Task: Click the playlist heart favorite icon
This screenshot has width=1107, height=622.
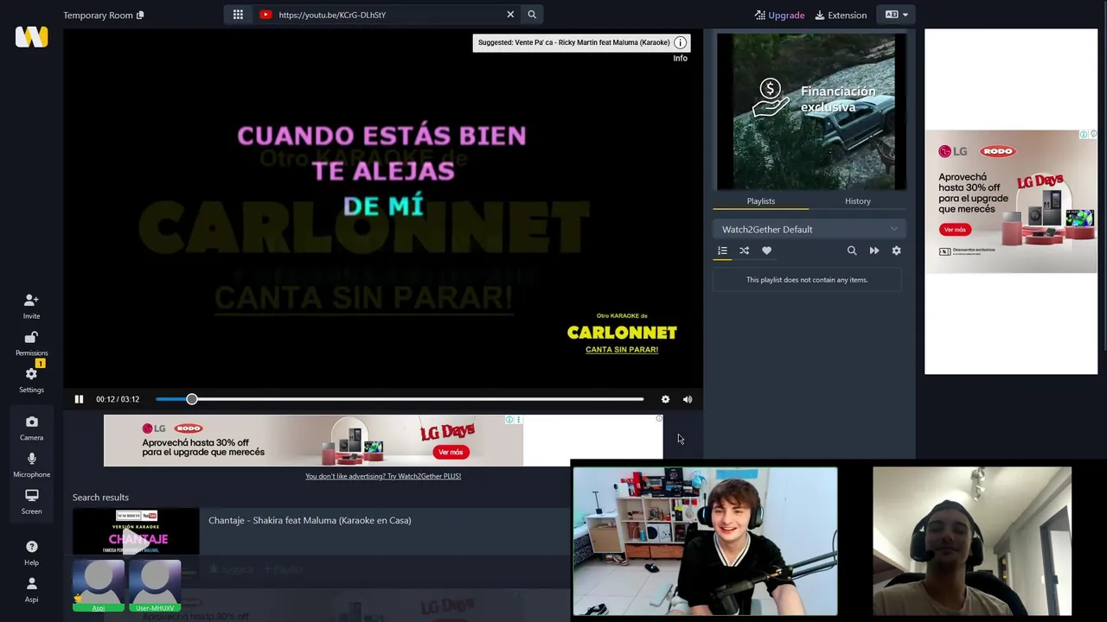Action: 766,251
